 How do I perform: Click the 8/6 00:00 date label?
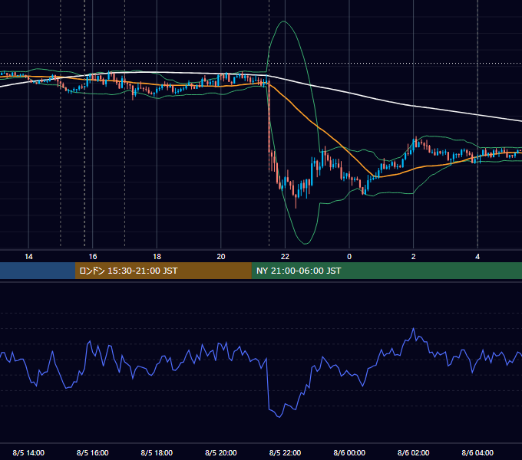point(349,452)
